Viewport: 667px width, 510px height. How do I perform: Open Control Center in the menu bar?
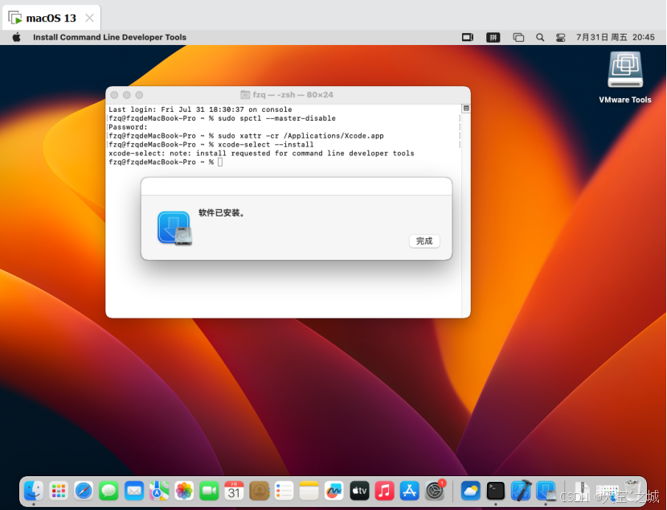(561, 38)
